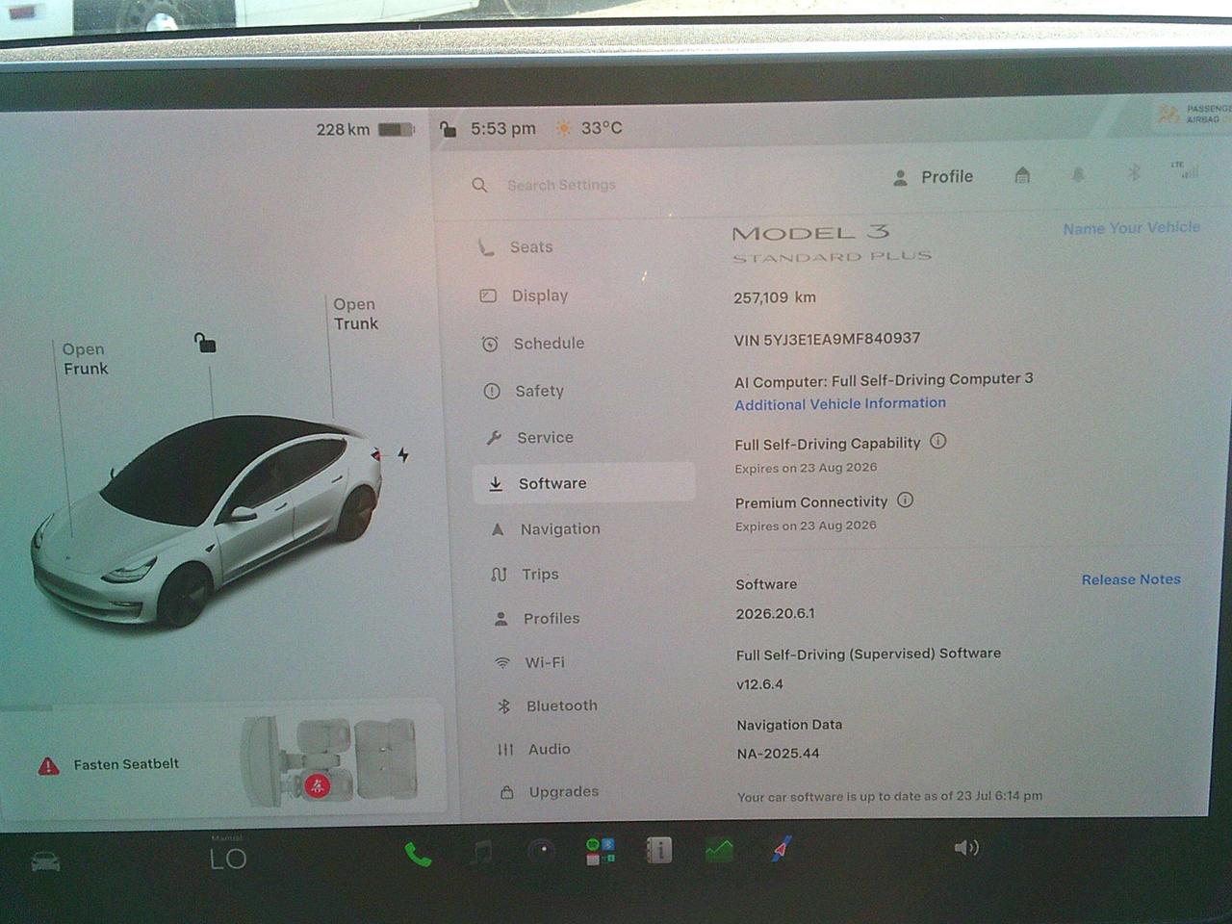Show Full Self-Driving Capability info icon
This screenshot has height=924, width=1232.
938,441
